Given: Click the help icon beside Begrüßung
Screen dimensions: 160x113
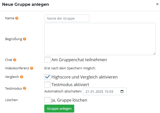Looking at the screenshot, I should (25, 39).
